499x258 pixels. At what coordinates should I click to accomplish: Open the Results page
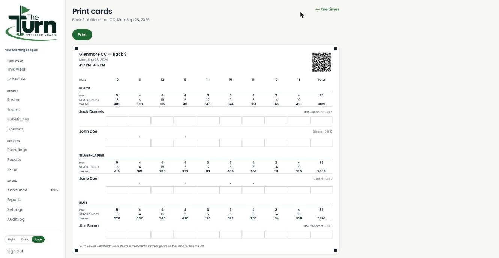pyautogui.click(x=14, y=159)
